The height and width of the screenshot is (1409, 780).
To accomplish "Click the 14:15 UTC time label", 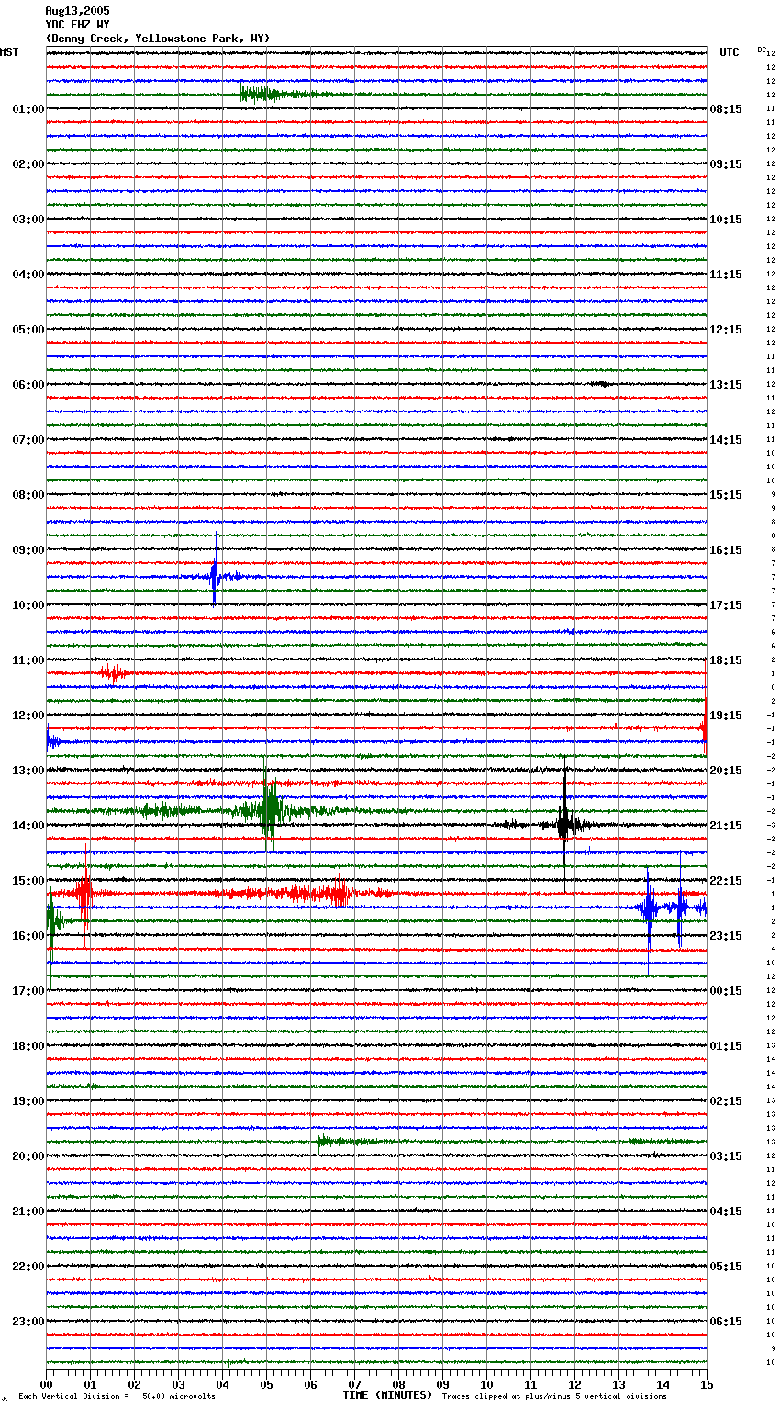I will tap(726, 440).
